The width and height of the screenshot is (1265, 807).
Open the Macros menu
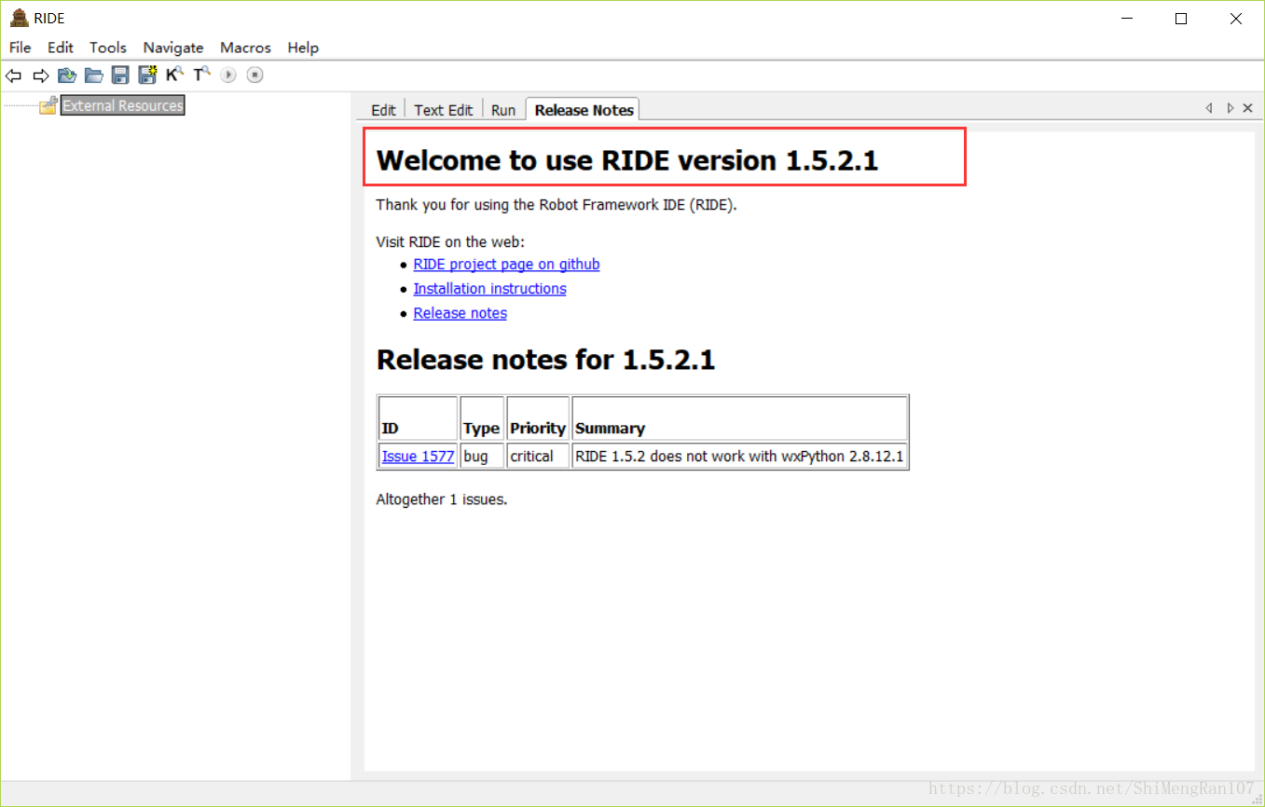pos(245,48)
